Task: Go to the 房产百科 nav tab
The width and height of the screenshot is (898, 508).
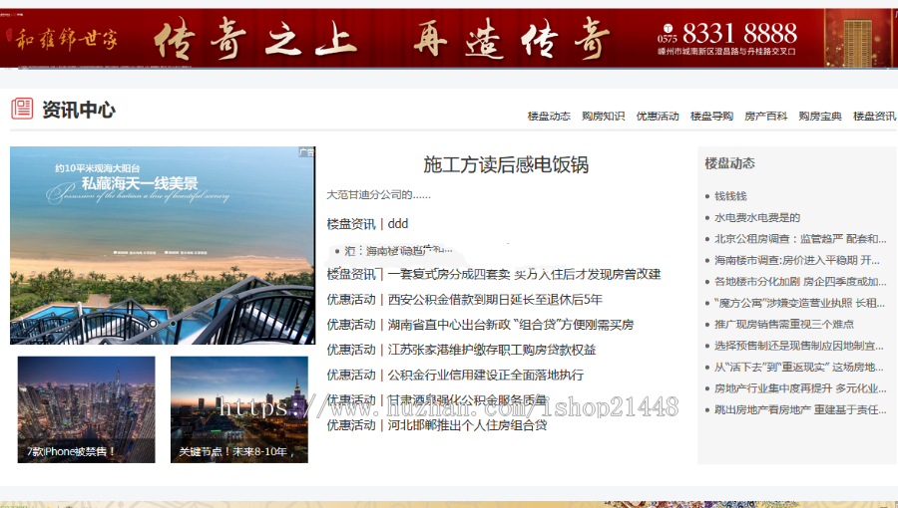Action: coord(765,116)
